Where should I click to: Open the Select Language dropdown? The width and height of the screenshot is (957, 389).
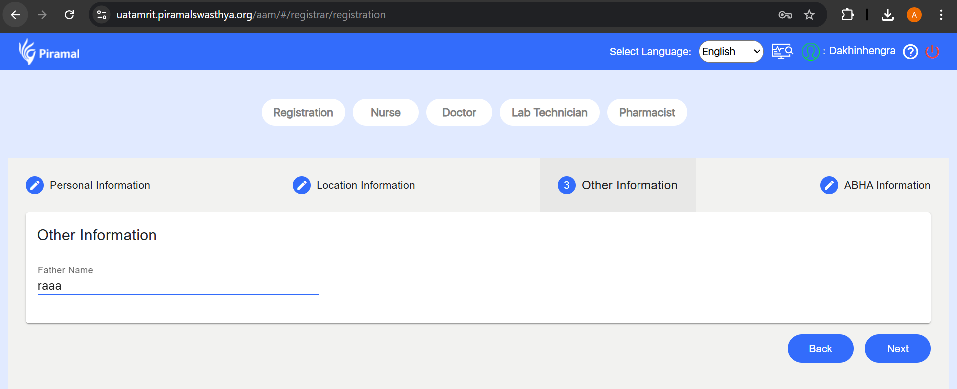pos(731,52)
